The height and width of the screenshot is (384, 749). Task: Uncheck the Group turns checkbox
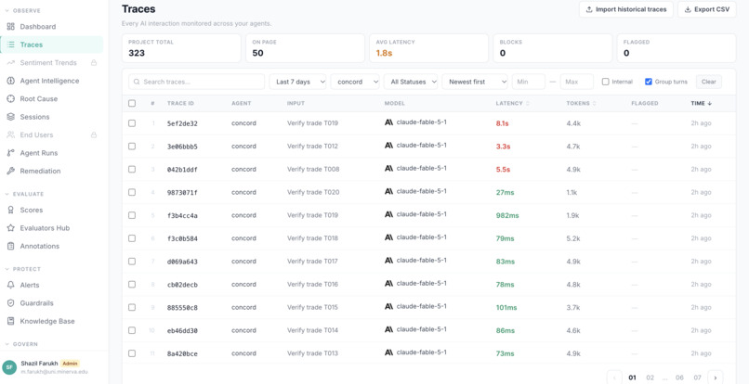(649, 82)
